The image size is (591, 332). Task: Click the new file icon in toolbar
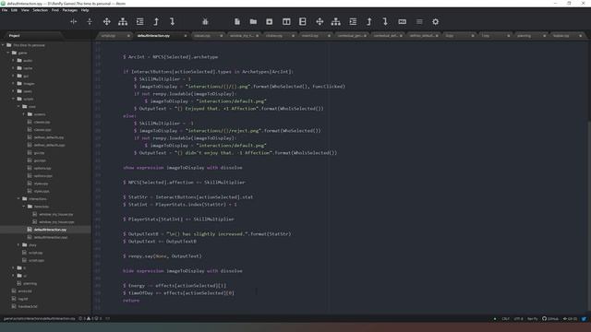[237, 22]
